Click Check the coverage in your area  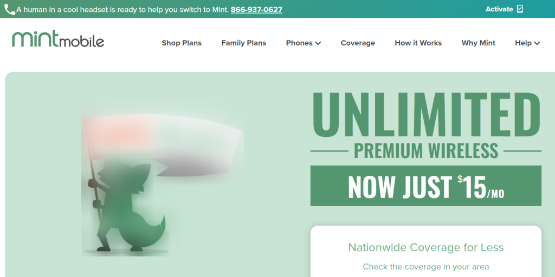426,267
